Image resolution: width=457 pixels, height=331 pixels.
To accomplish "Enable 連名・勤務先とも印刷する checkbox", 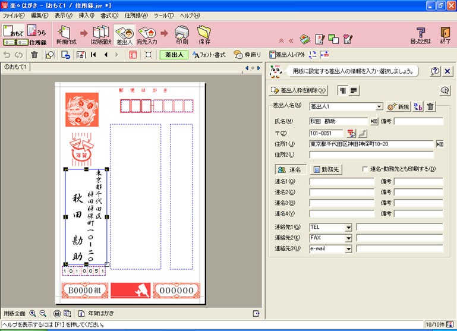I will click(365, 169).
